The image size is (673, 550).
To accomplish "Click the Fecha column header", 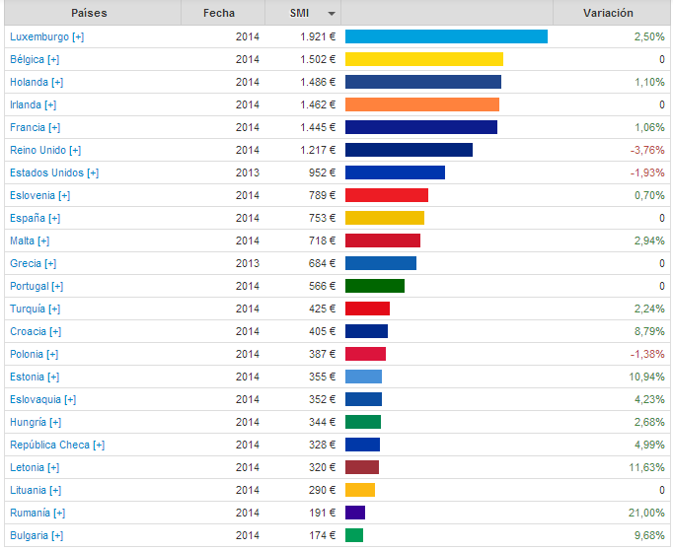I will pyautogui.click(x=219, y=13).
